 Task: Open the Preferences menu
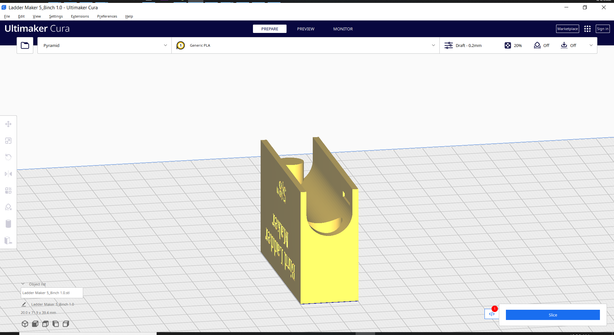tap(107, 16)
